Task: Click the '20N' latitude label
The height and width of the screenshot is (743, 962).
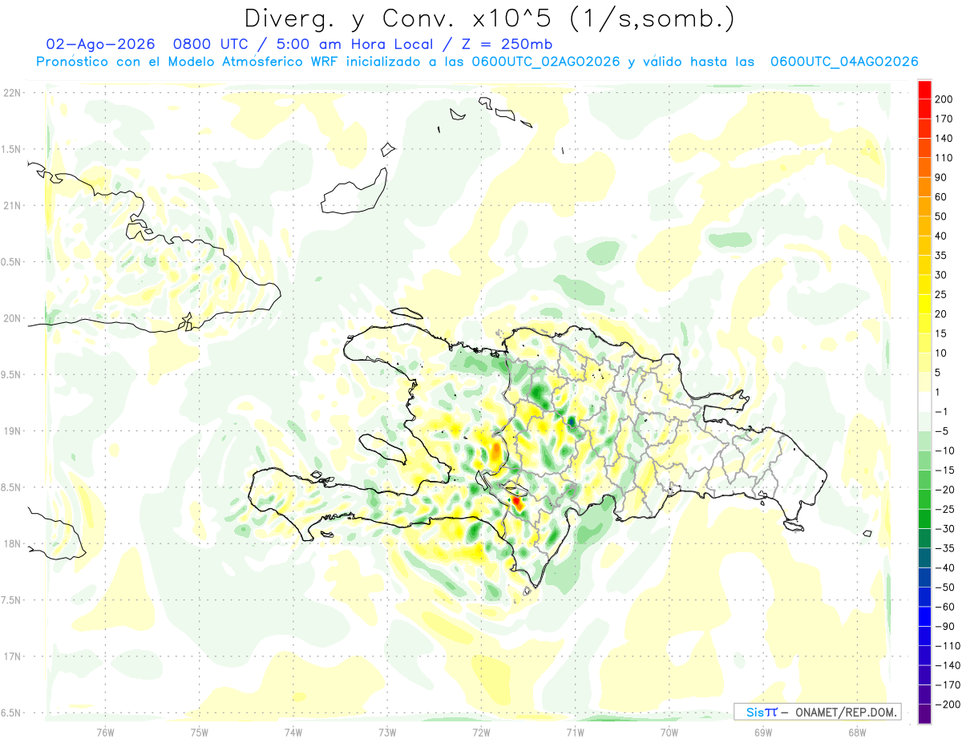Action: (11, 318)
